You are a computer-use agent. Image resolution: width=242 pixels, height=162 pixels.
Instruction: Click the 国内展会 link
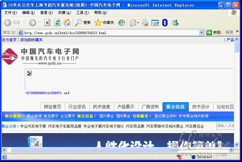coord(107,116)
